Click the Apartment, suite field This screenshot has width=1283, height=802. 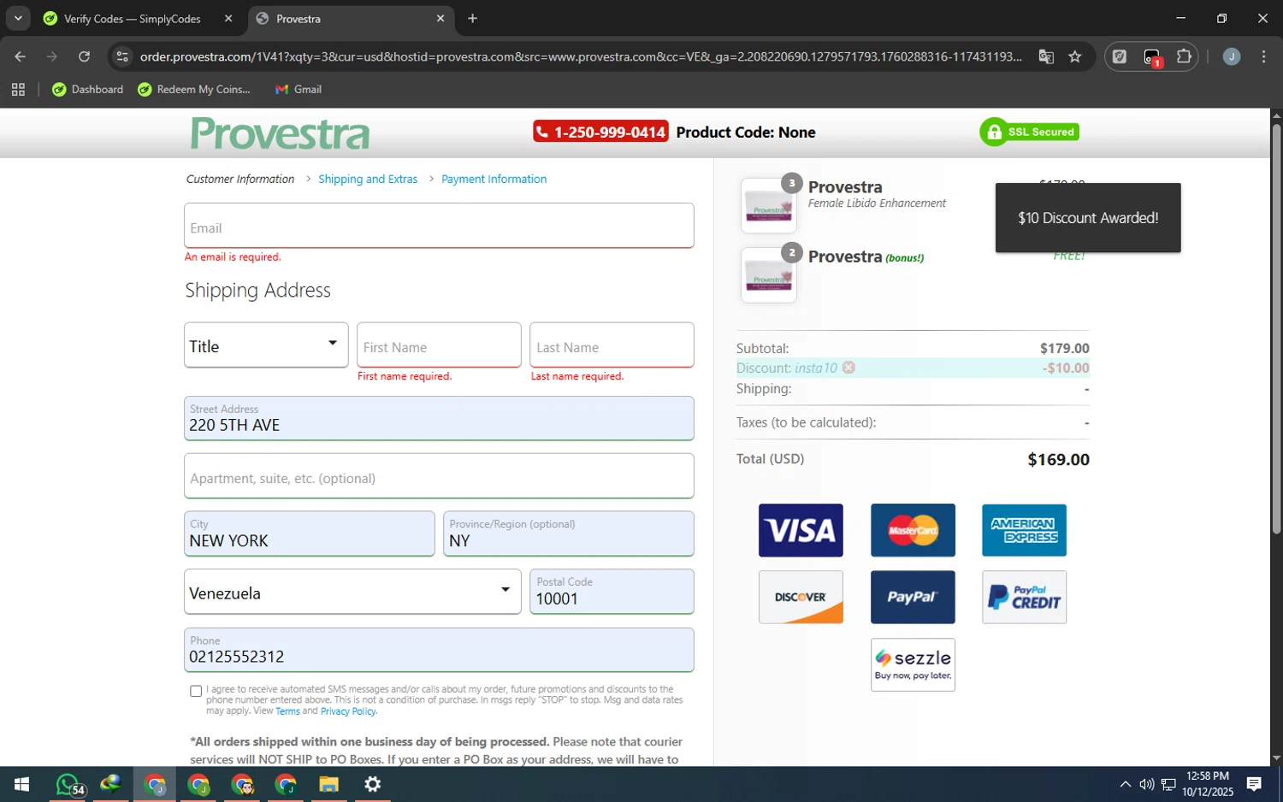(439, 476)
